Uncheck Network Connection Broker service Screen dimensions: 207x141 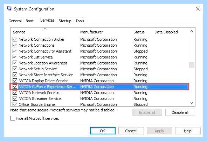pos(15,39)
